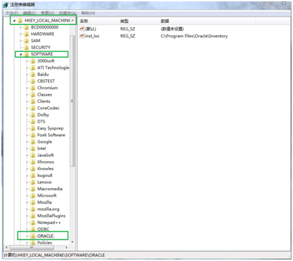Click the Registry Editor title bar icon
This screenshot has height=261, width=293.
tap(6, 5)
